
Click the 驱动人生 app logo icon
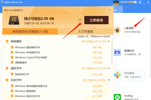(2, 2)
